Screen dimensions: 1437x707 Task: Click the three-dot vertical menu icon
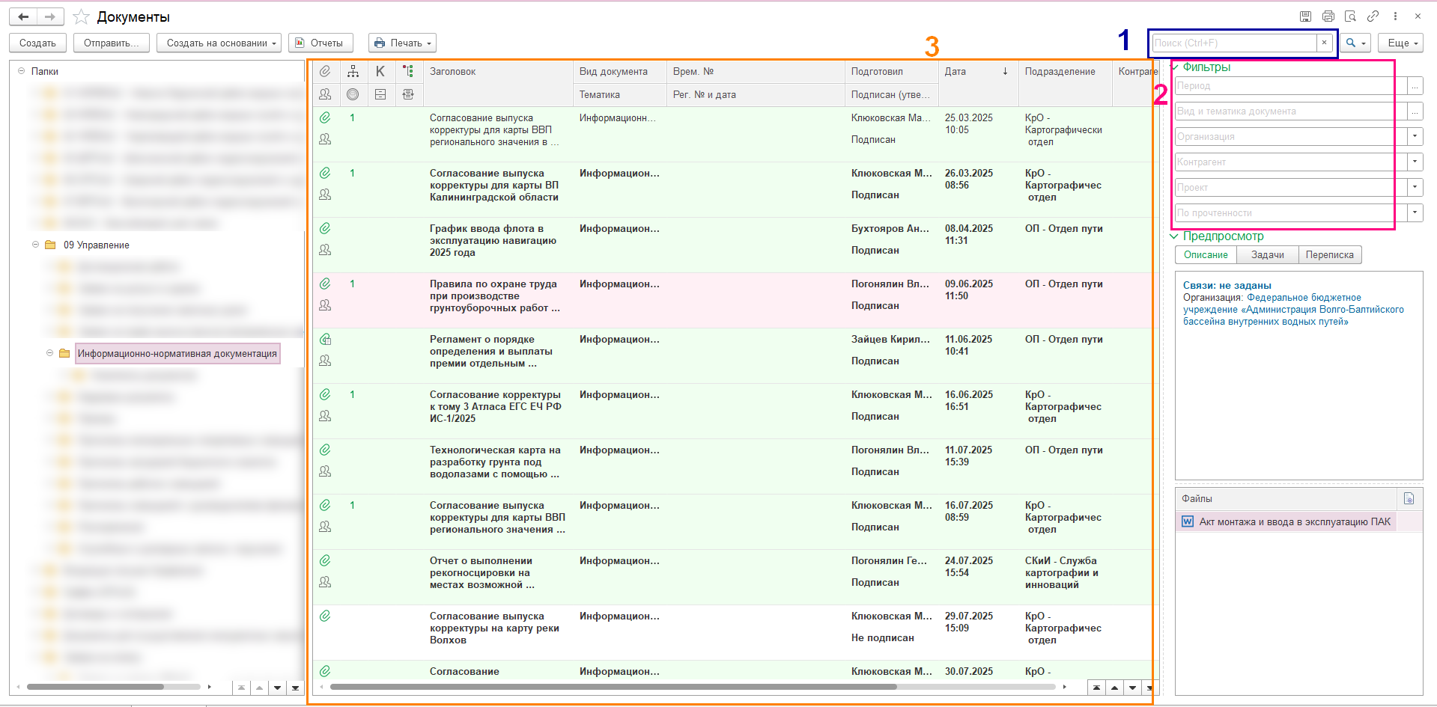tap(1395, 16)
